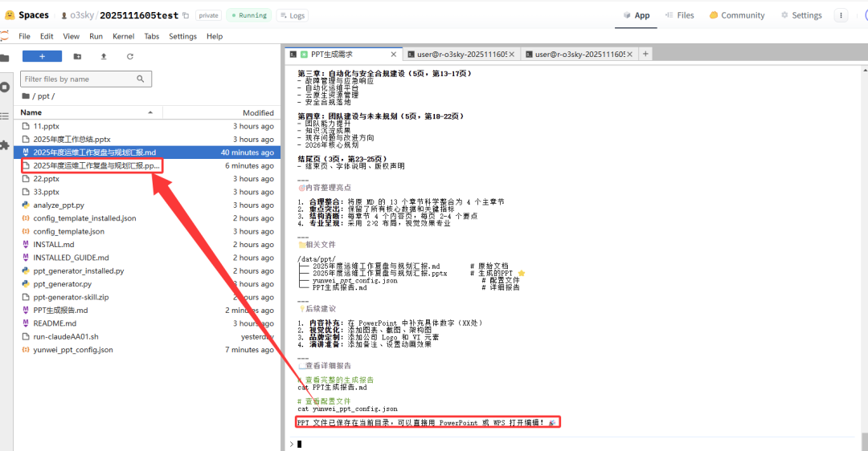Switch to the App tab

[x=636, y=15]
